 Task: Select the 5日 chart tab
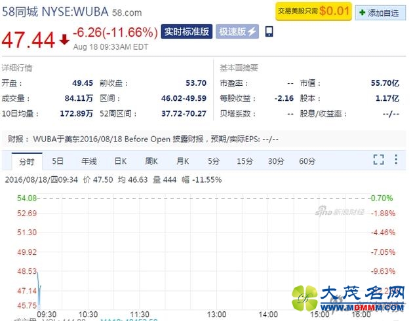(58, 161)
